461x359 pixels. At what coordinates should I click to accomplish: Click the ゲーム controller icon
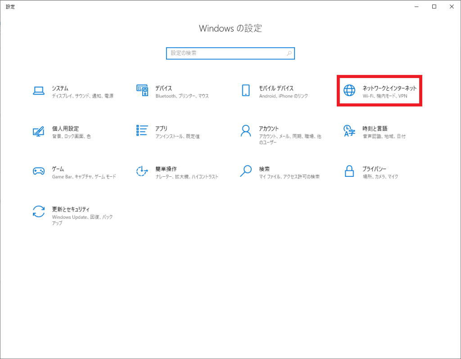39,171
